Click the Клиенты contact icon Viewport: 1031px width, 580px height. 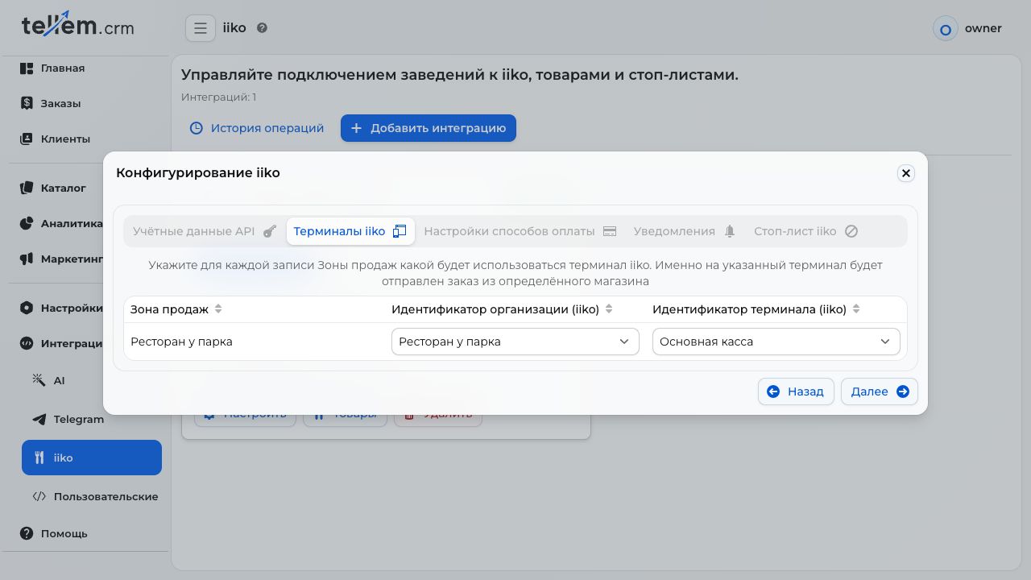[27, 139]
